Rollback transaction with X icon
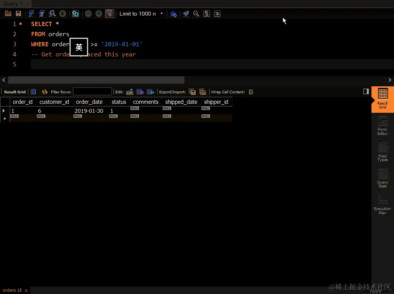The height and width of the screenshot is (294, 394). tap(99, 14)
